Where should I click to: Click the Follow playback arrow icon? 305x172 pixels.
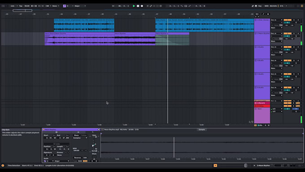pos(113,6)
